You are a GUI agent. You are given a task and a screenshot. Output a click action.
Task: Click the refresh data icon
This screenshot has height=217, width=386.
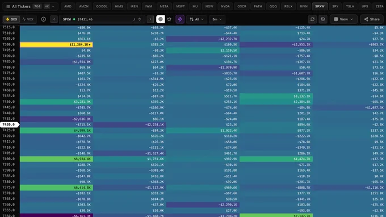click(x=312, y=19)
